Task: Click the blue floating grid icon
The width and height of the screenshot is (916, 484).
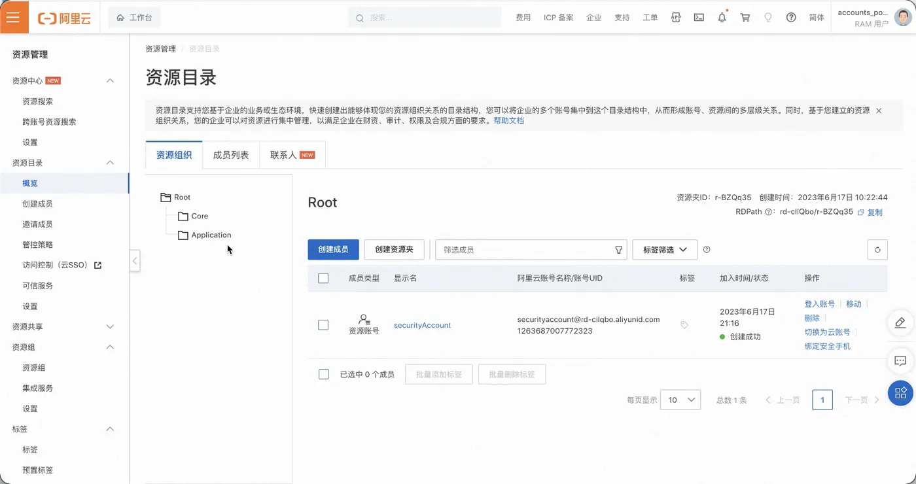Action: pyautogui.click(x=900, y=393)
